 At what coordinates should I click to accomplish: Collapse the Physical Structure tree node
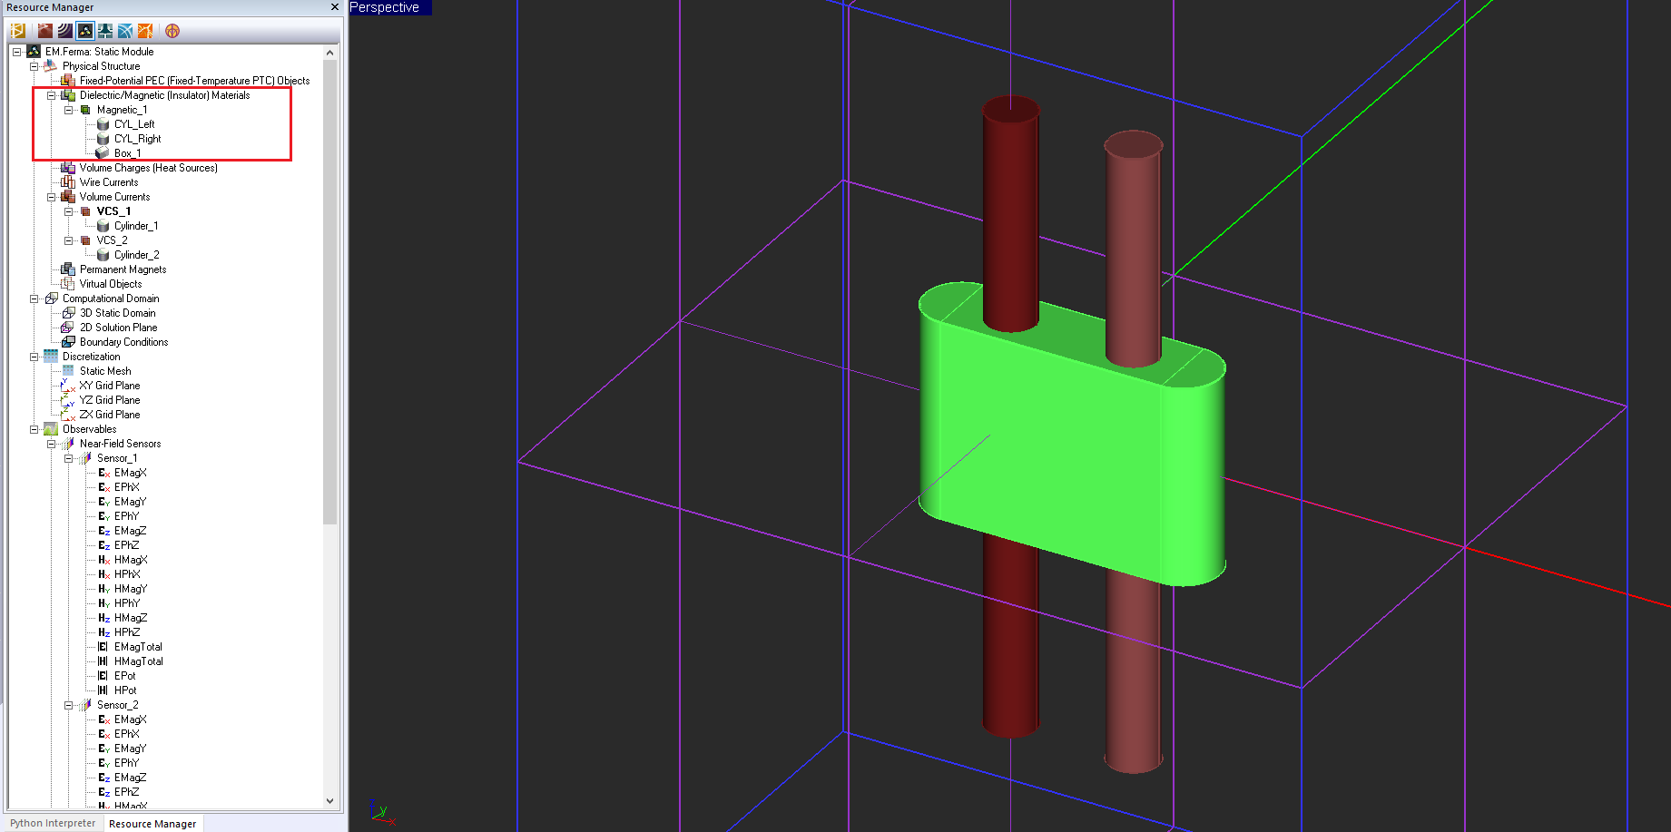(x=34, y=66)
